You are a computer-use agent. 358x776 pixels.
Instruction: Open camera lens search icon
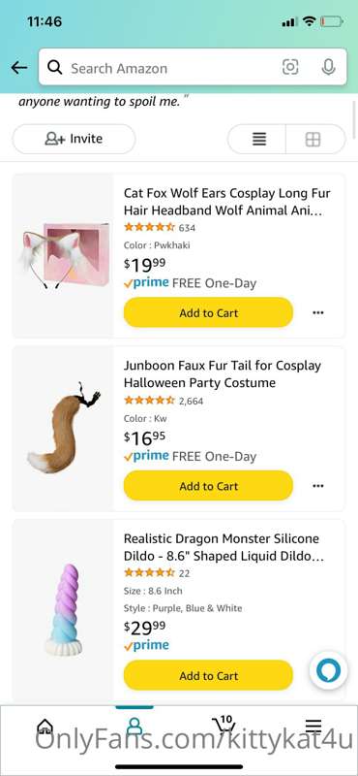(290, 67)
